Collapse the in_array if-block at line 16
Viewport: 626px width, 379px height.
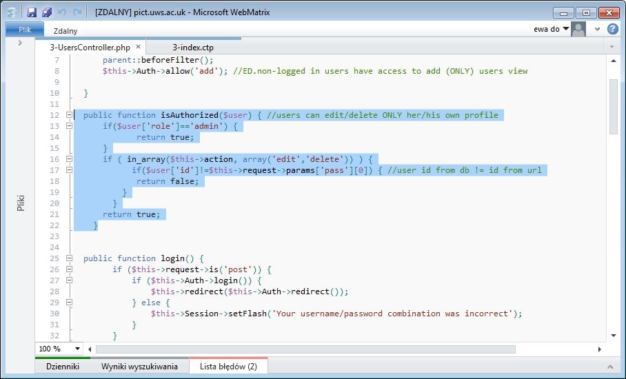pos(69,158)
